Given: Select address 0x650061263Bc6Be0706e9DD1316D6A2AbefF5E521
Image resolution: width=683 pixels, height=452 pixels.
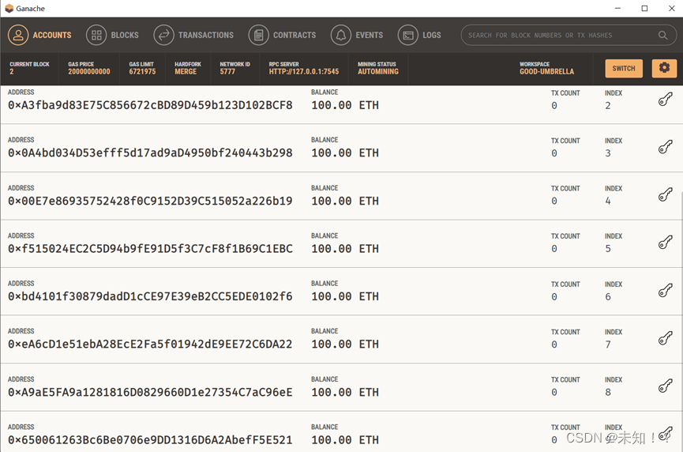Looking at the screenshot, I should 150,440.
